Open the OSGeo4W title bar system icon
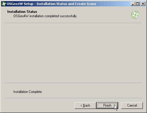 tap(4, 4)
